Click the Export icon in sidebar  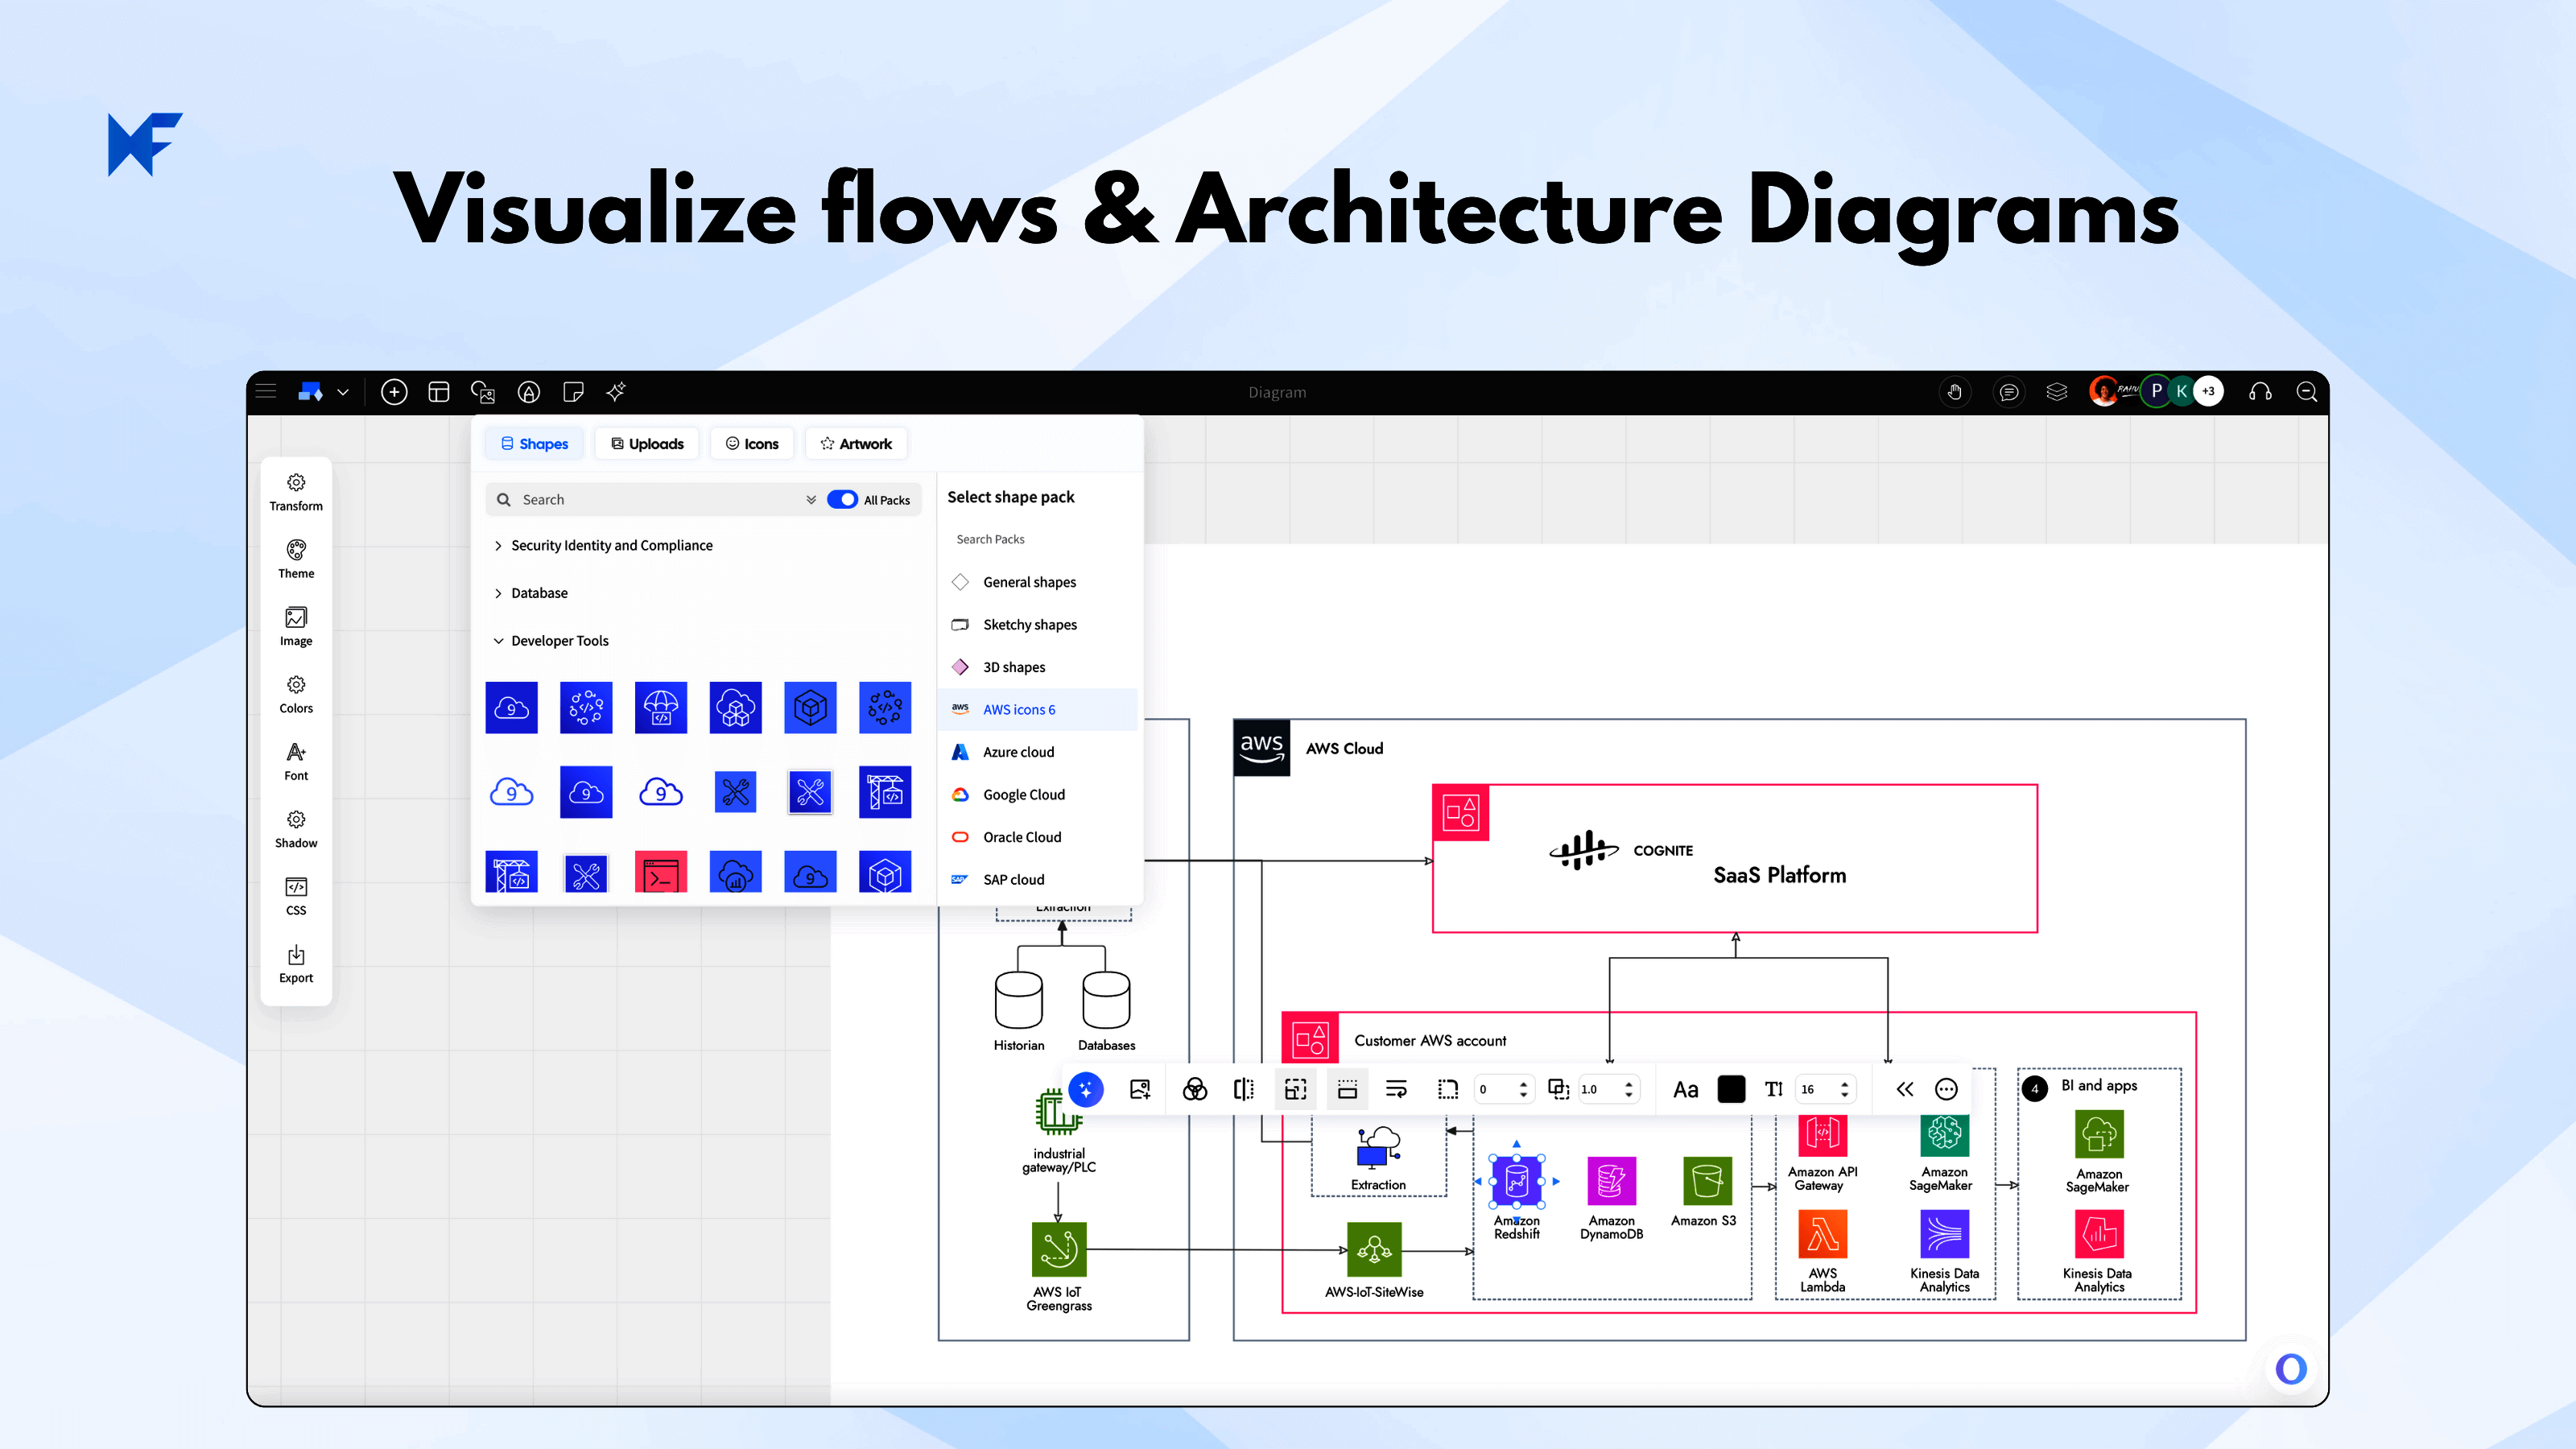click(x=296, y=964)
